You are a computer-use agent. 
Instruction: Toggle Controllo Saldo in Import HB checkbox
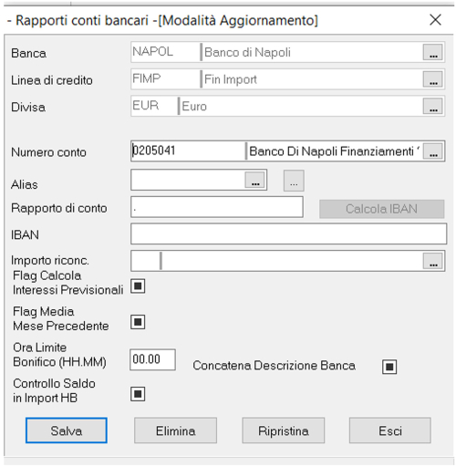coord(138,394)
